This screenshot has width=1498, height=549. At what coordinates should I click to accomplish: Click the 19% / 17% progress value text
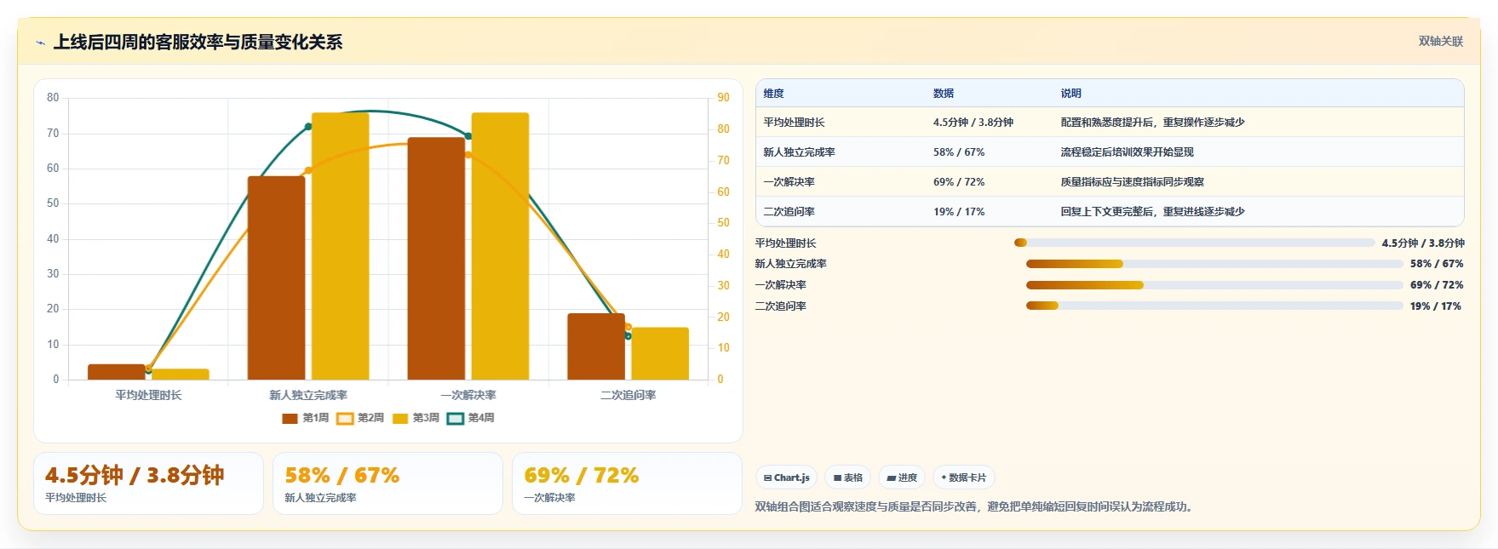coord(1436,306)
